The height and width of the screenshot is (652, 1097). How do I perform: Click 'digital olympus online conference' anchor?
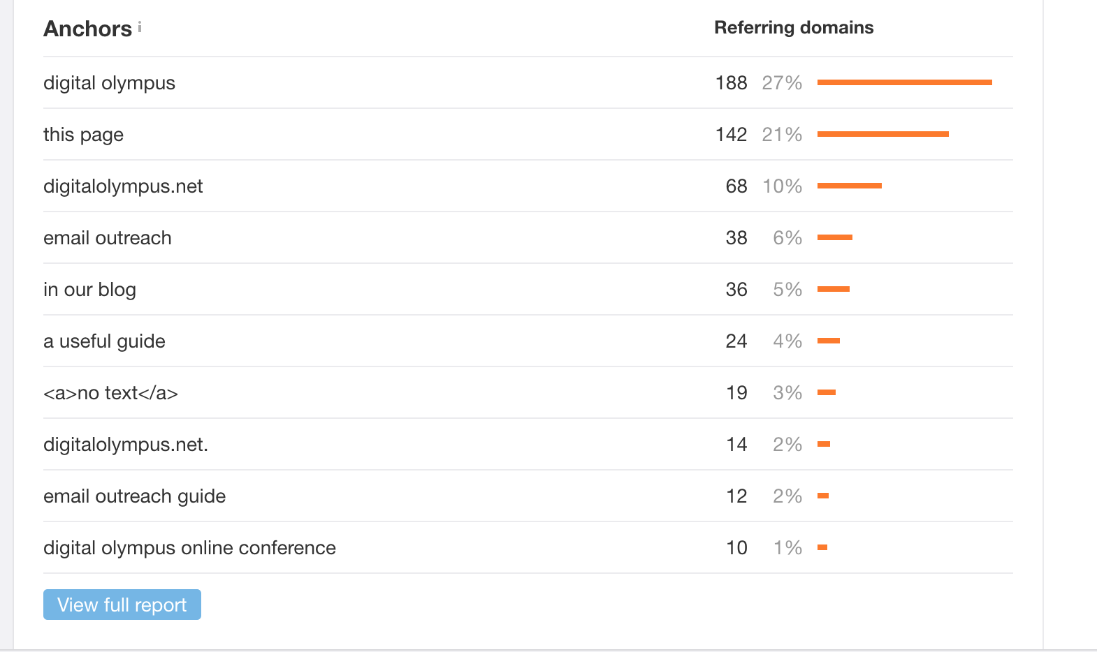pyautogui.click(x=189, y=548)
